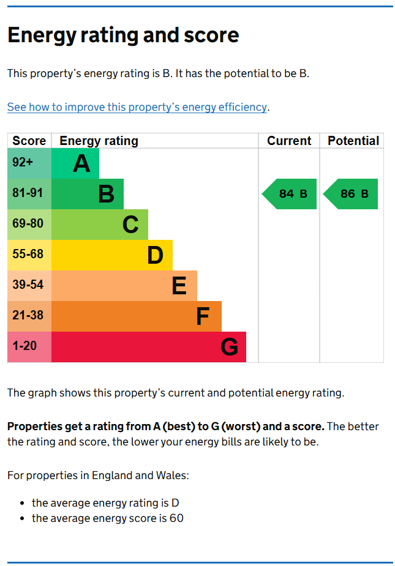Click the 1-20 score cell
The image size is (395, 566).
tap(29, 347)
